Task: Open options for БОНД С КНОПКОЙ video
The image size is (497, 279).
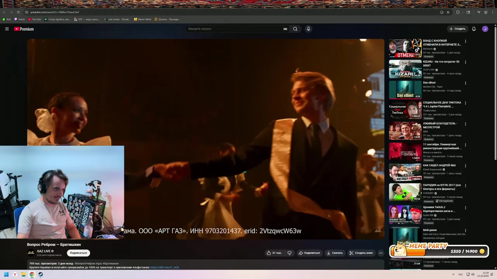Action: click(465, 41)
